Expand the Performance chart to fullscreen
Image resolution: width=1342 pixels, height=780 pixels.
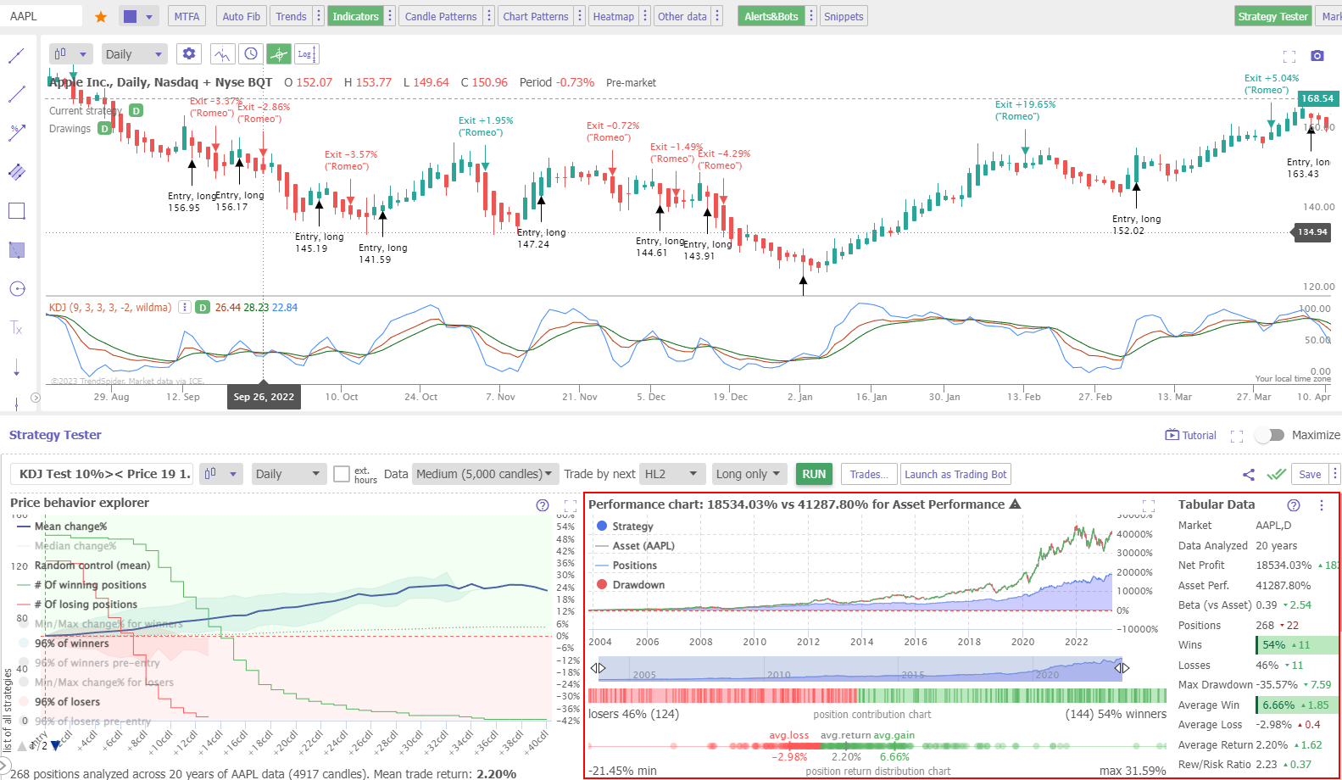(1149, 505)
